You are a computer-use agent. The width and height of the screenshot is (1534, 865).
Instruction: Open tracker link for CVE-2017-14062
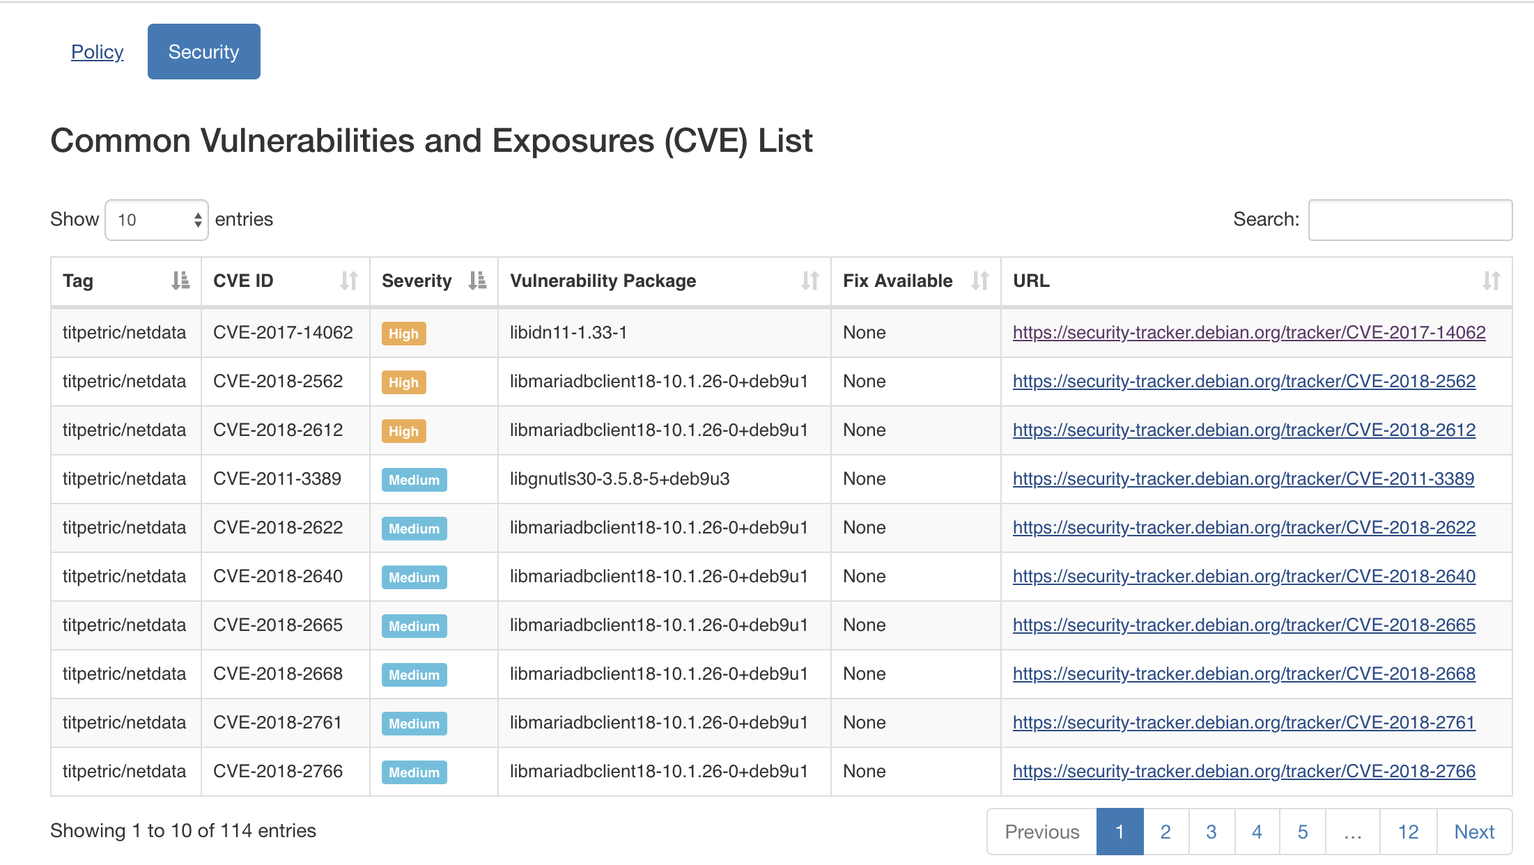pyautogui.click(x=1249, y=333)
